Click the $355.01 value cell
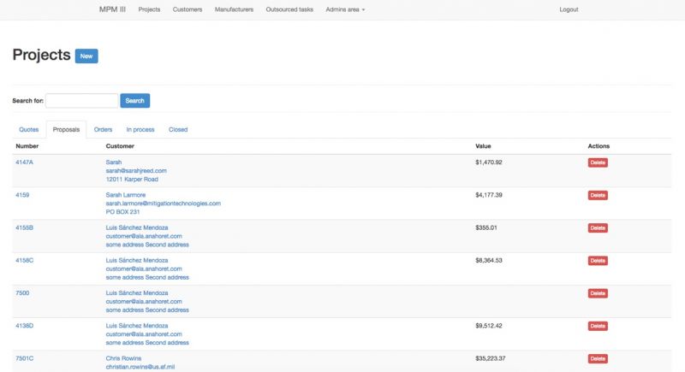Image resolution: width=685 pixels, height=372 pixels. 486,227
